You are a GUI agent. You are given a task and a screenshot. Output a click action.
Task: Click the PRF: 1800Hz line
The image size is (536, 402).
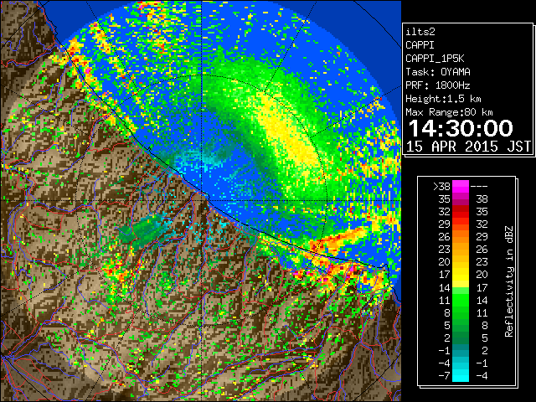pyautogui.click(x=438, y=85)
